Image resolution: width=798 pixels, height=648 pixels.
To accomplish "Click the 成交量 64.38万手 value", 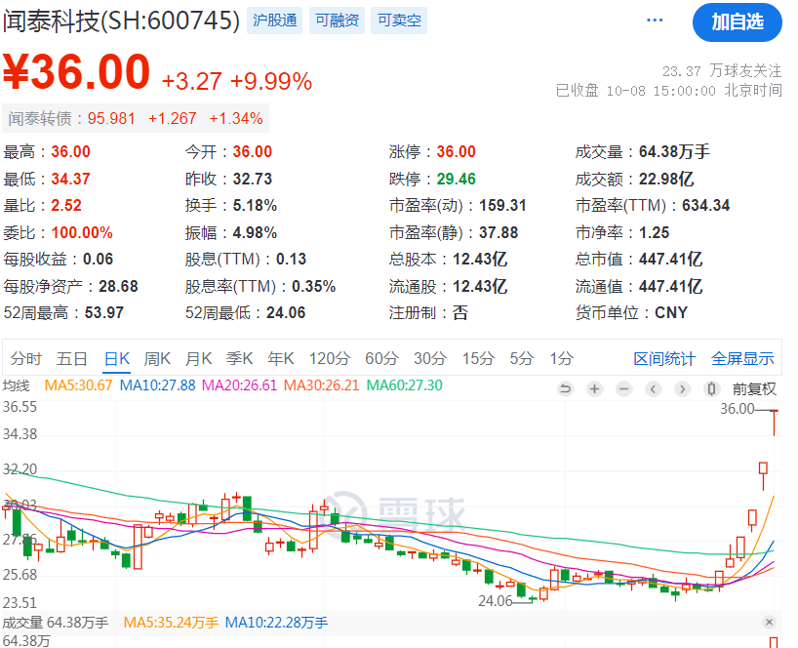I will click(x=674, y=151).
